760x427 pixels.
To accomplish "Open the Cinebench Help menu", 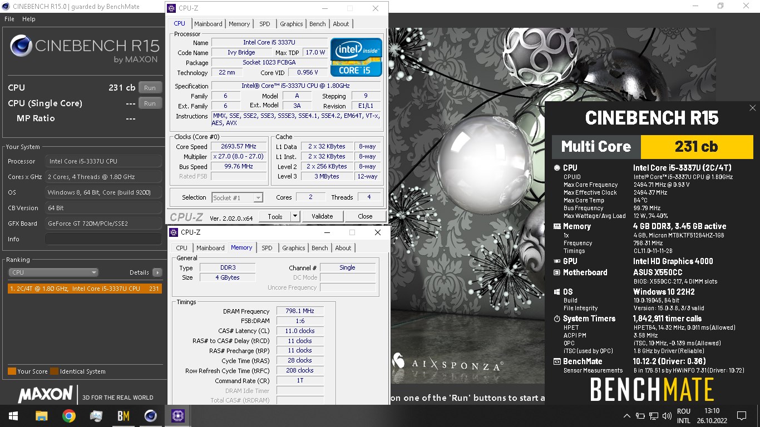I will pos(28,19).
